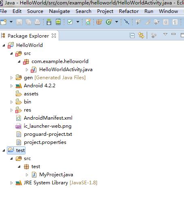Open the Project menu

click(105, 11)
